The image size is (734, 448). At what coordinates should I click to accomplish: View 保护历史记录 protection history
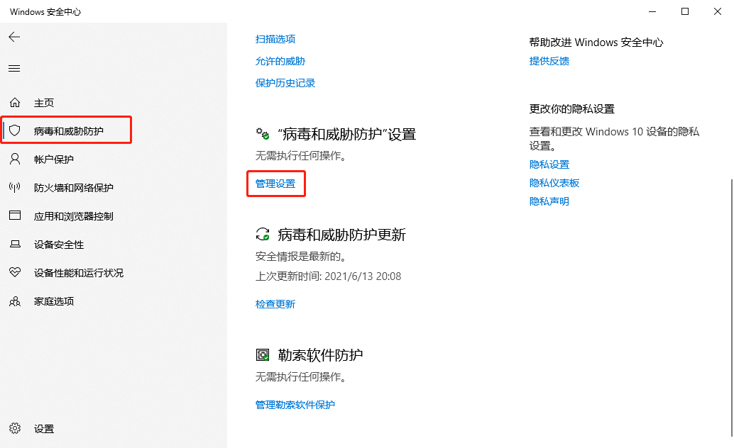click(284, 83)
